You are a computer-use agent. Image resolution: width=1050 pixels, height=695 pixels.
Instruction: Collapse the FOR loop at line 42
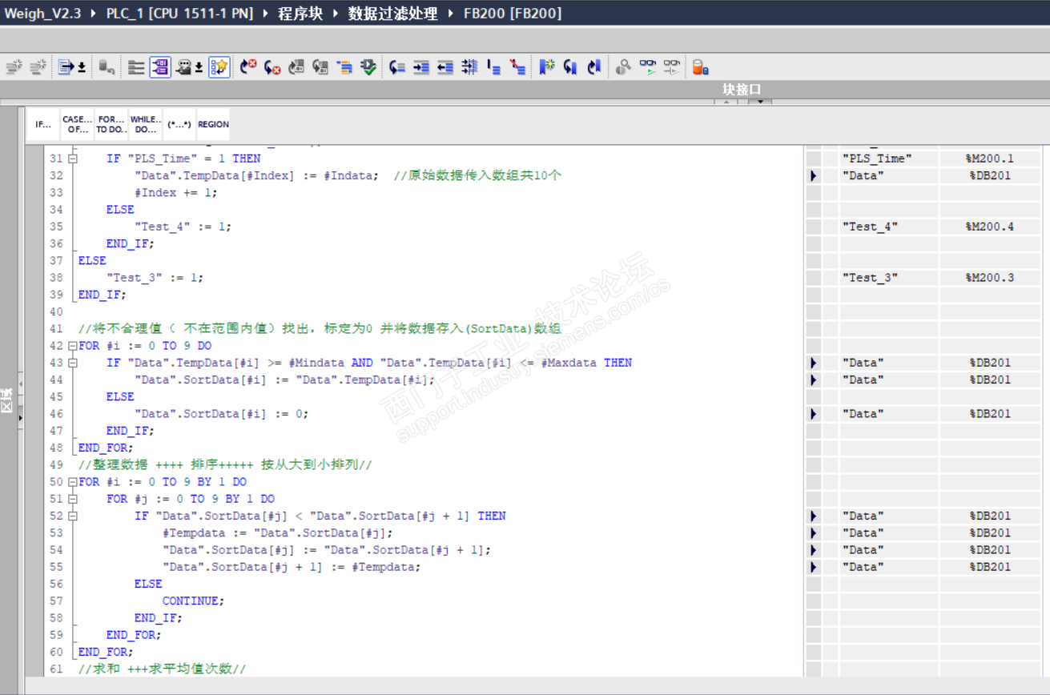[73, 346]
